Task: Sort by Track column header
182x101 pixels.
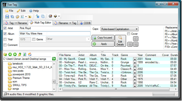Action: [x=115, y=55]
